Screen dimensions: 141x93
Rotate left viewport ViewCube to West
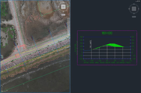pos(58,7)
